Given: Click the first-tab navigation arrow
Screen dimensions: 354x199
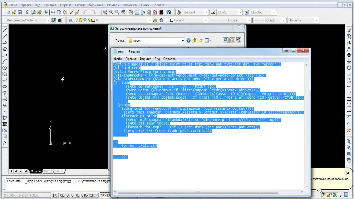Looking at the screenshot, I should click(x=11, y=171).
